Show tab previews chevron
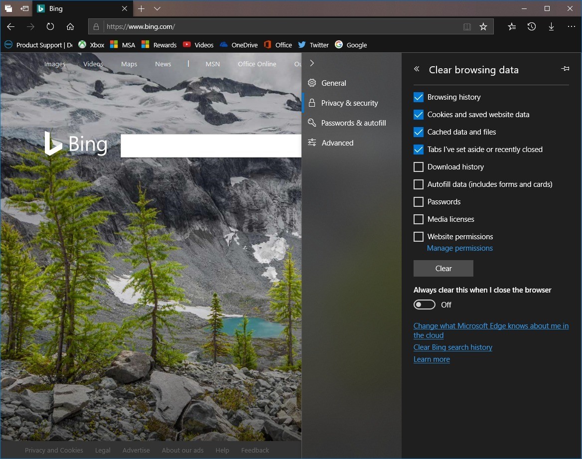The width and height of the screenshot is (582, 459). tap(157, 8)
